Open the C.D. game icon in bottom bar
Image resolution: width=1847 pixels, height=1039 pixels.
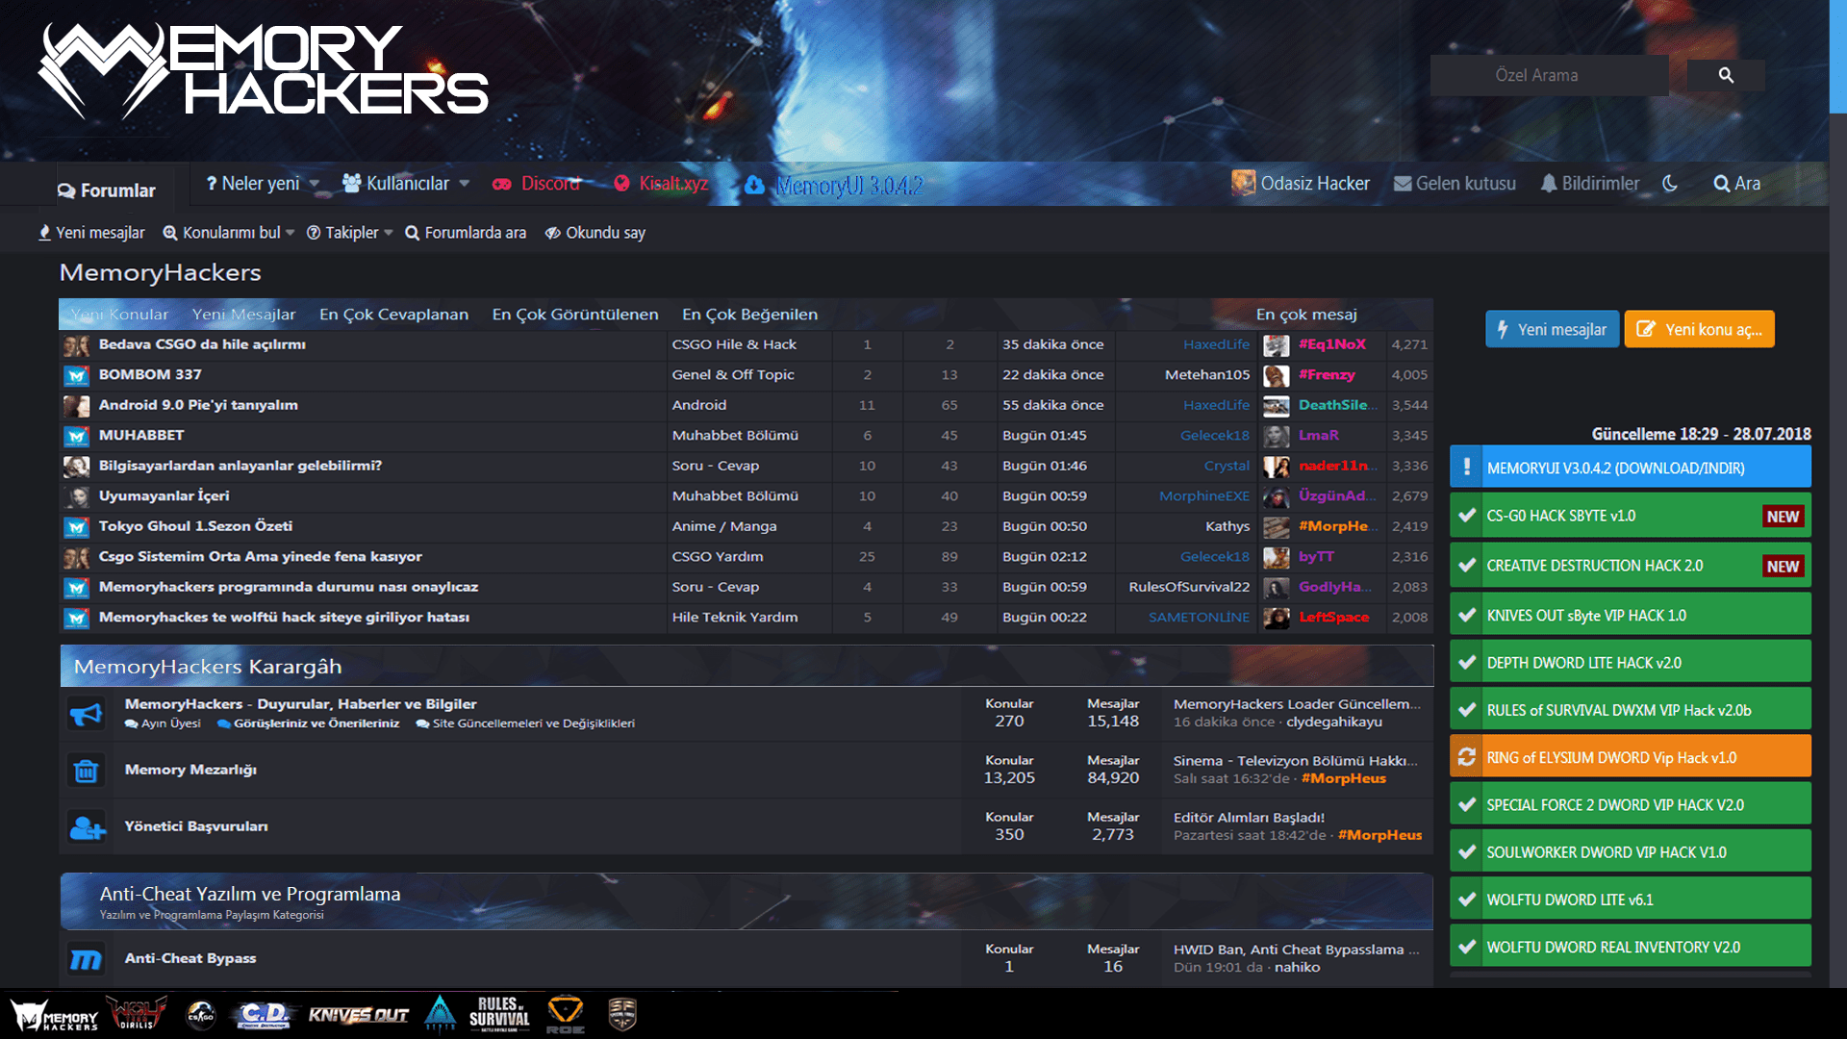tap(263, 1015)
